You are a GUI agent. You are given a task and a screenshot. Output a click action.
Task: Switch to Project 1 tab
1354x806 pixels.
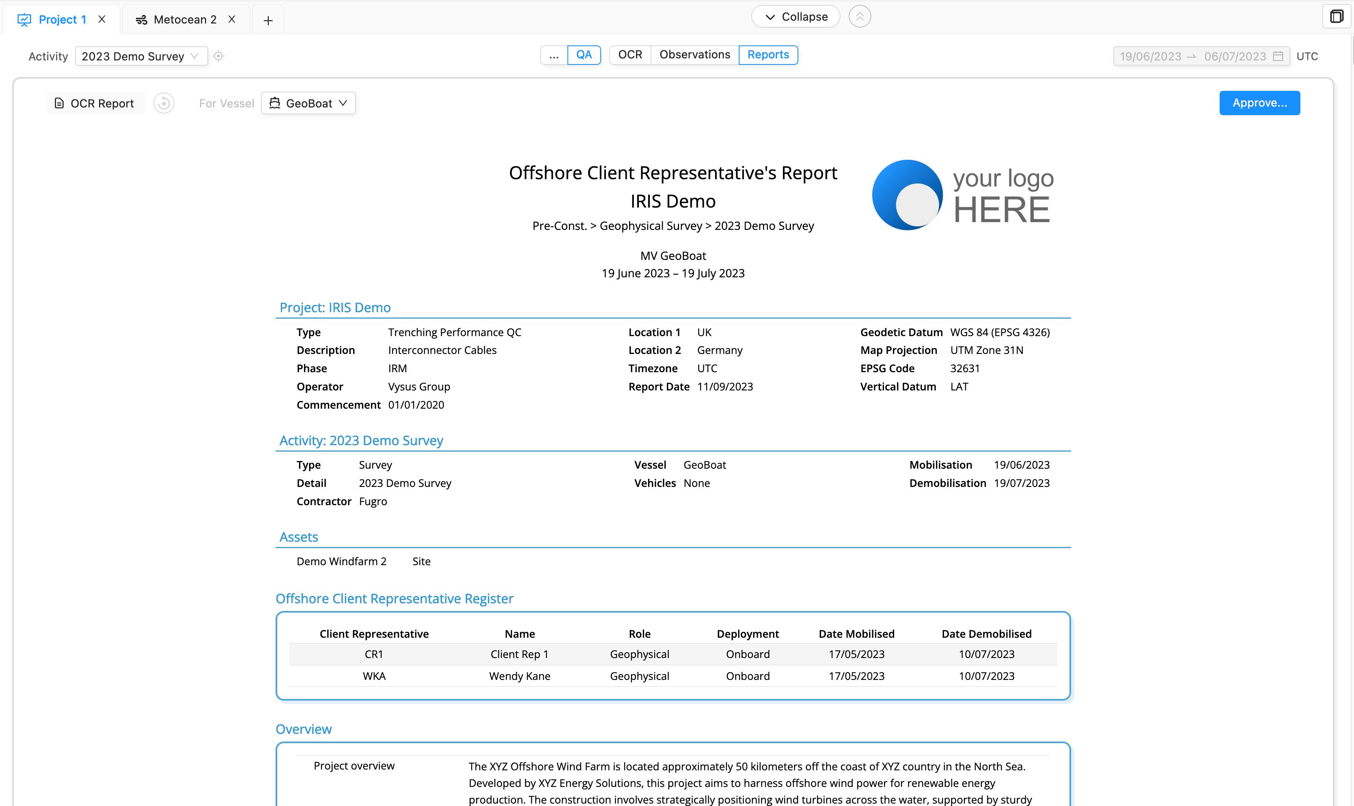pyautogui.click(x=62, y=19)
